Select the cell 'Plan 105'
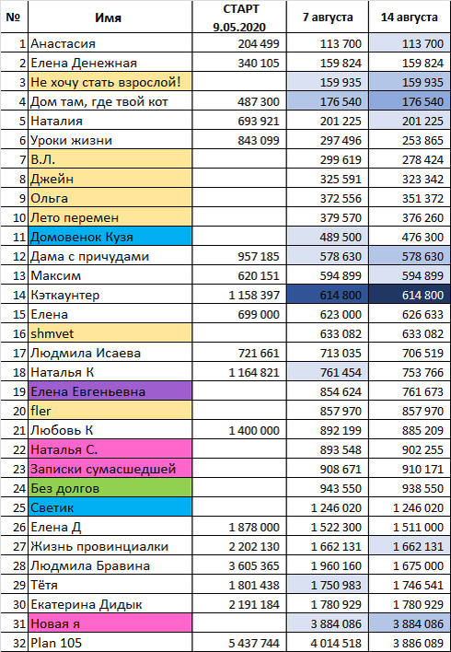 tap(110, 643)
